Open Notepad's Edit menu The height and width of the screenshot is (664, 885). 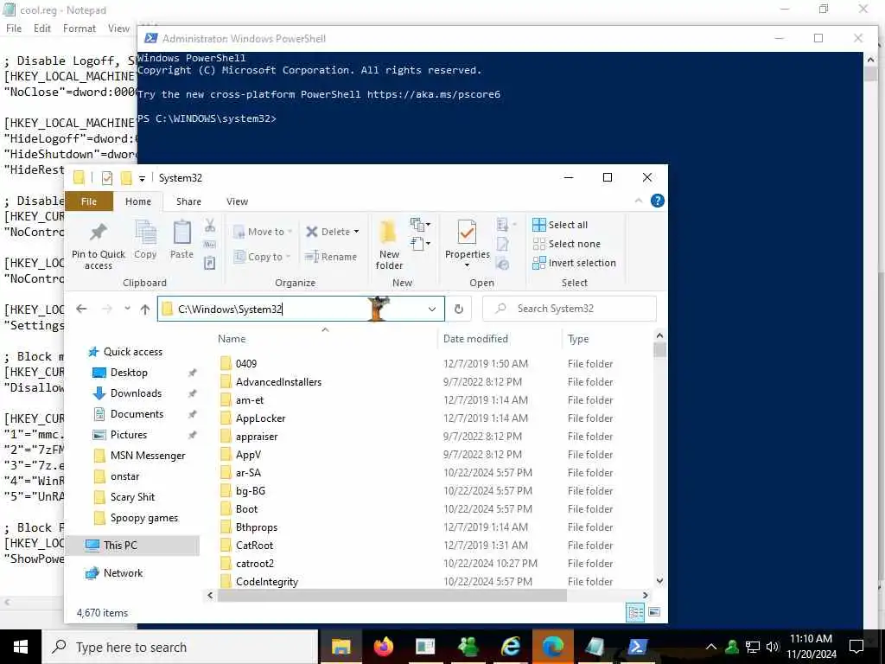point(41,29)
